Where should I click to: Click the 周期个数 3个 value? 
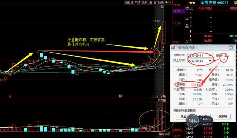pyautogui.click(x=223, y=60)
